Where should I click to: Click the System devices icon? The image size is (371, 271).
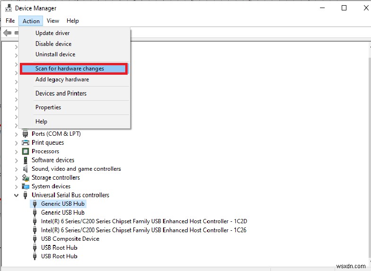26,186
